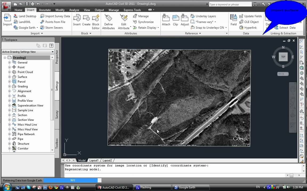The image size is (307, 191).
Task: Click Synchronize attributes
Action: 143,22
